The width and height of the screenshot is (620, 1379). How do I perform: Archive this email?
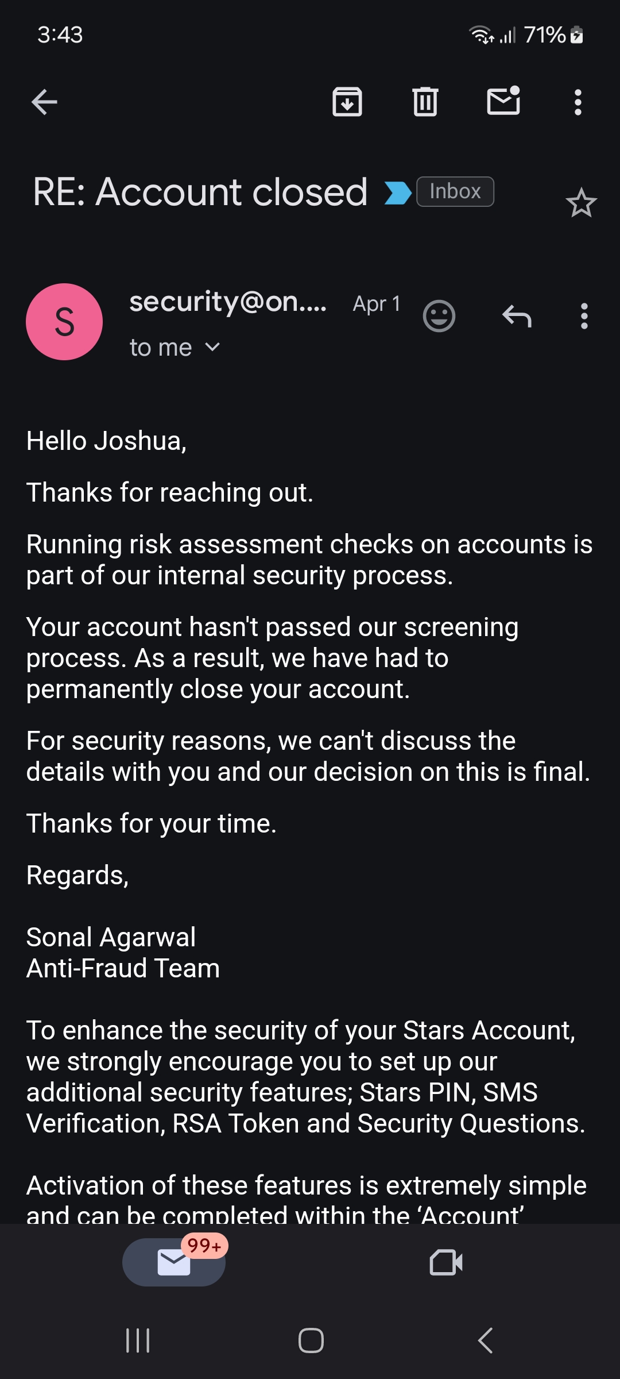347,102
